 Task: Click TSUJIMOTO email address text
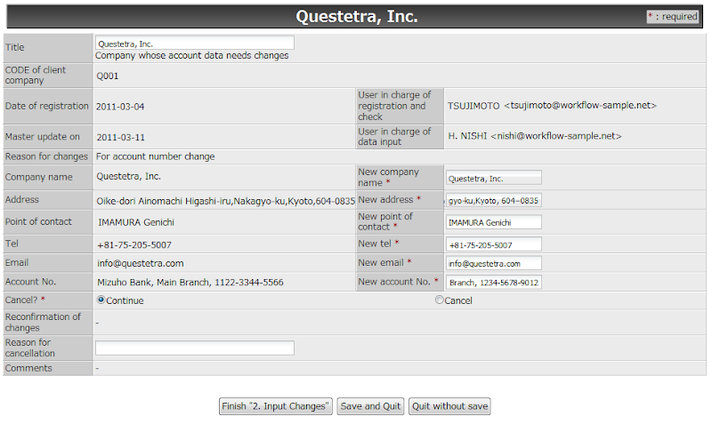(580, 105)
